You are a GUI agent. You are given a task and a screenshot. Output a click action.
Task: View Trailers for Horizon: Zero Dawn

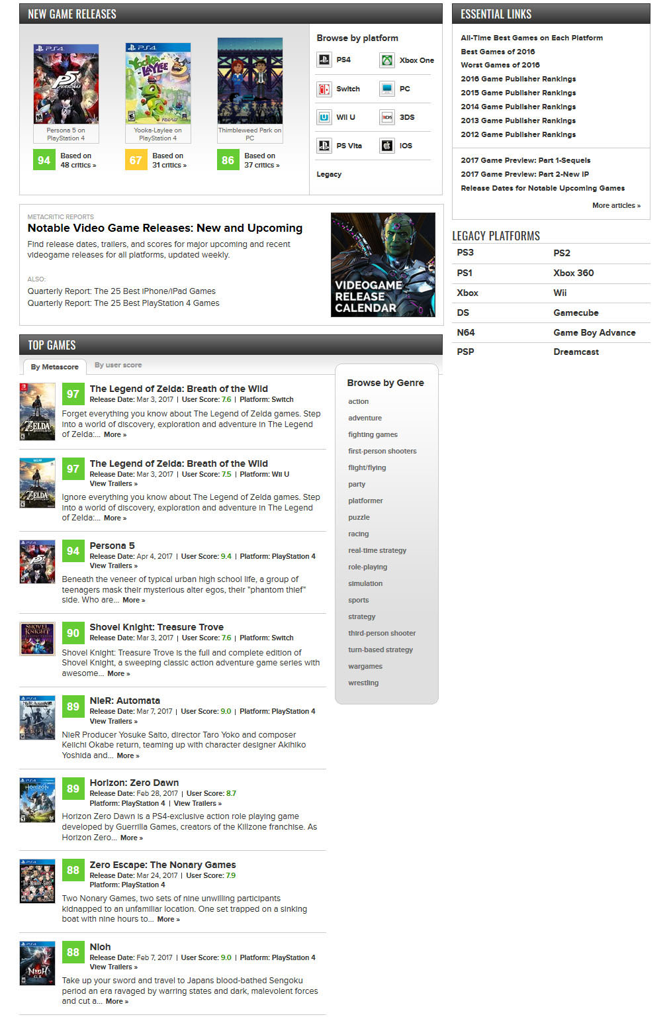198,803
